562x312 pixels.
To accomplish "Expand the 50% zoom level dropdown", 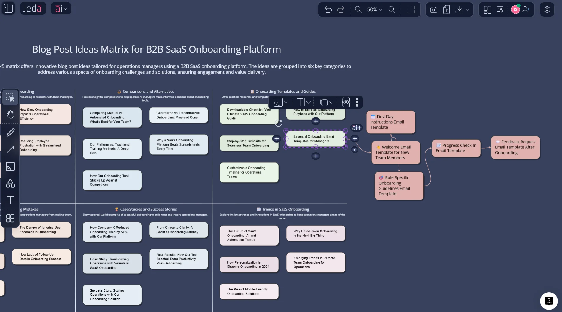I will (375, 10).
